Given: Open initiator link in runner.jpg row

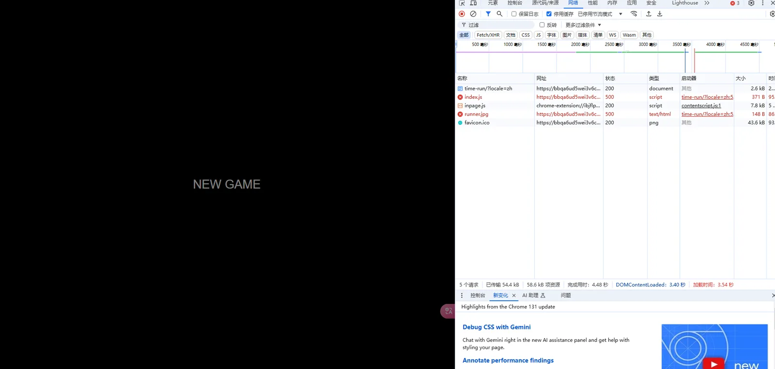Looking at the screenshot, I should pyautogui.click(x=707, y=114).
